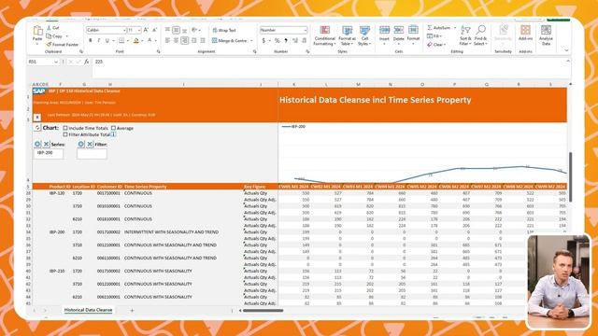Open Sort & Filter

coord(465,35)
